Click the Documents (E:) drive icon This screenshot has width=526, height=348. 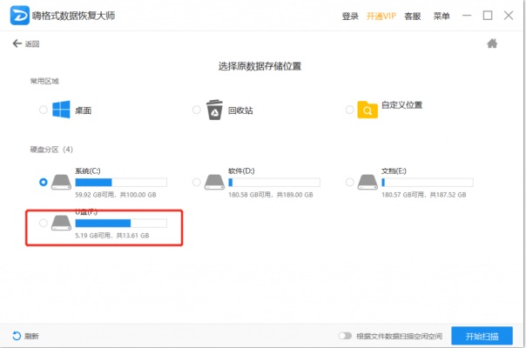[368, 182]
